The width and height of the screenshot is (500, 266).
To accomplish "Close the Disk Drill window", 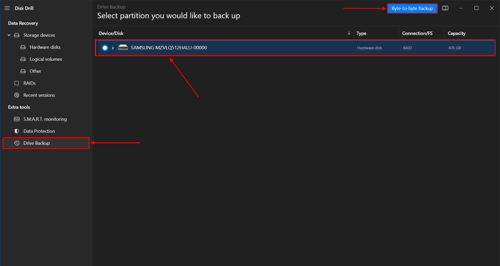I will point(492,8).
